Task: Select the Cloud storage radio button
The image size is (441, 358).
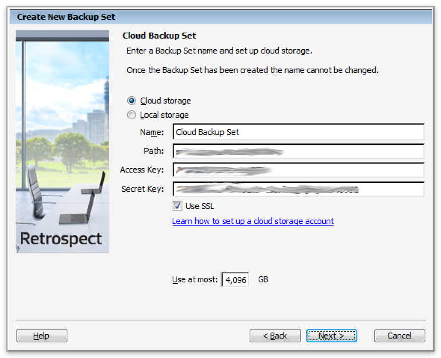Action: click(x=131, y=101)
